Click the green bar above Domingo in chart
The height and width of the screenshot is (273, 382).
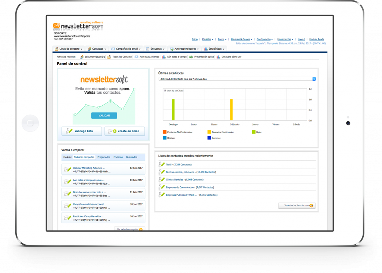[x=173, y=110]
